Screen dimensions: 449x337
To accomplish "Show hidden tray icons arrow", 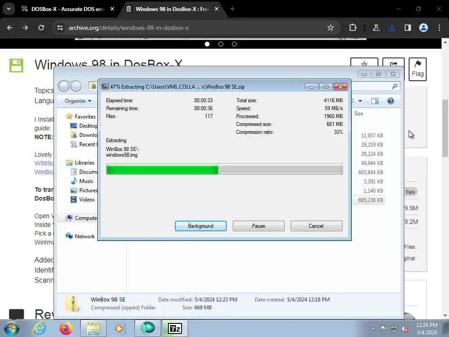I will pyautogui.click(x=373, y=329).
